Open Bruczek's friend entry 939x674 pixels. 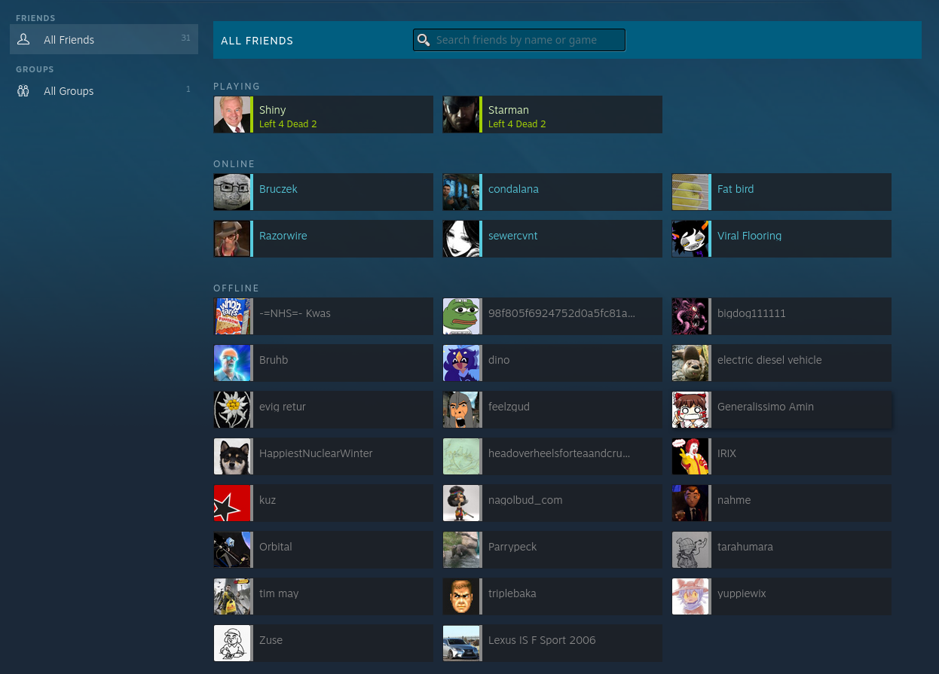[x=323, y=192]
